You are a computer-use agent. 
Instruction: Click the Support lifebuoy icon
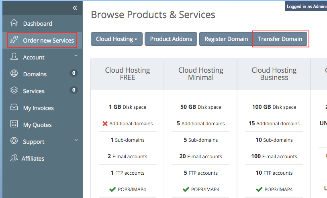pyautogui.click(x=14, y=141)
